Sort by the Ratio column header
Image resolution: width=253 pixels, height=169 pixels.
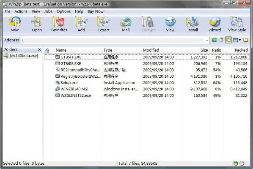tap(217, 50)
